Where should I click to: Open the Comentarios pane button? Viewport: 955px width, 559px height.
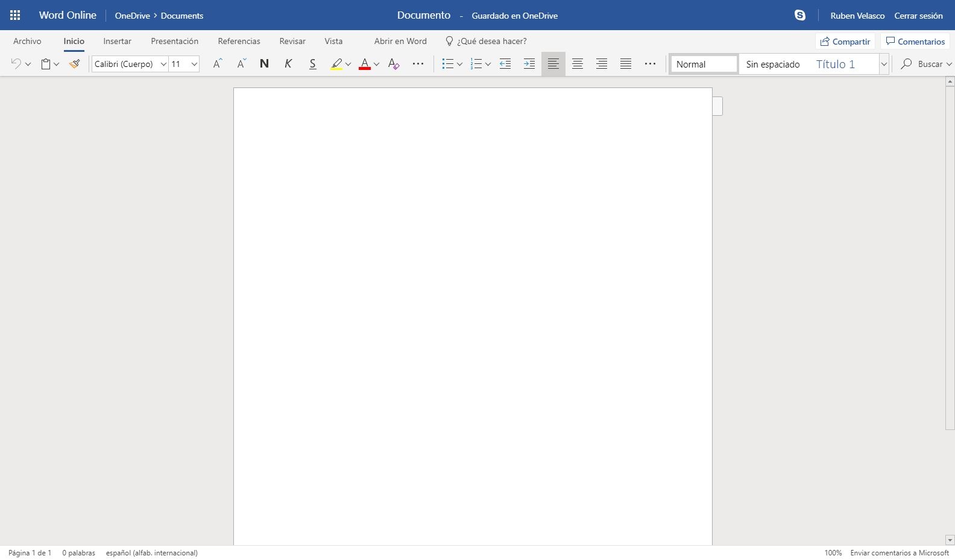(x=915, y=42)
